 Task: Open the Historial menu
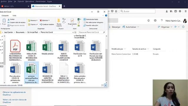pyautogui.click(x=21, y=1)
